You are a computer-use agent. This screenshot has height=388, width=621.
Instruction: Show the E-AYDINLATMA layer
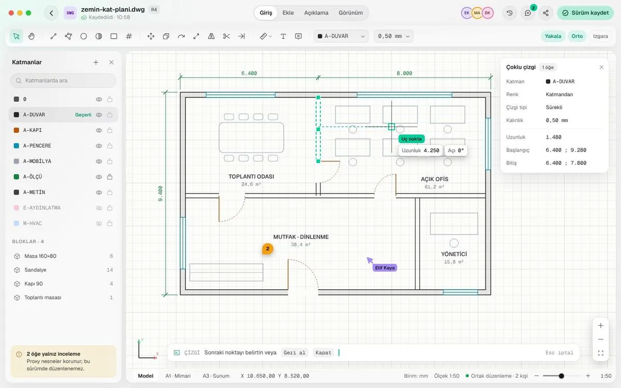click(99, 208)
